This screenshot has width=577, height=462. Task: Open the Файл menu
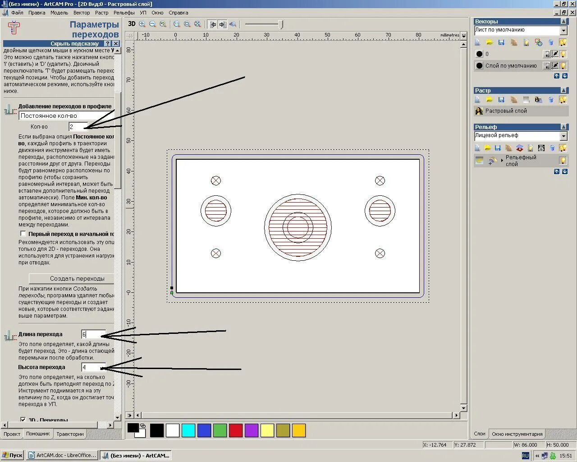coord(17,13)
